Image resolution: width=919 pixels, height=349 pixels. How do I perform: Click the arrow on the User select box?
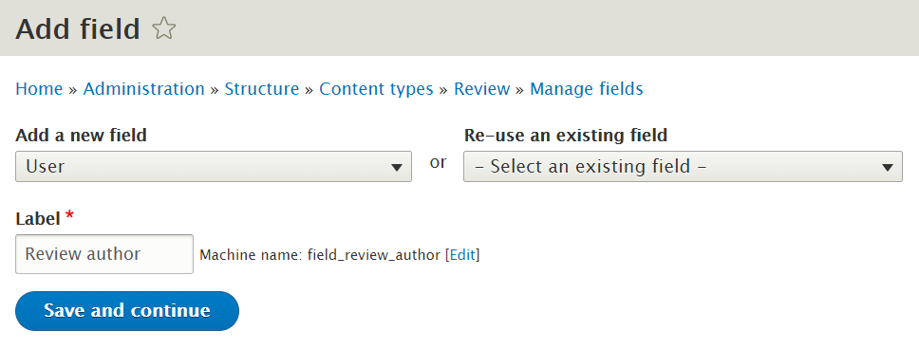397,168
